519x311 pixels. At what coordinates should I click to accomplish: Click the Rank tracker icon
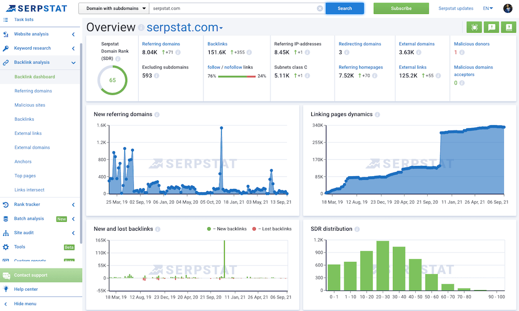6,205
